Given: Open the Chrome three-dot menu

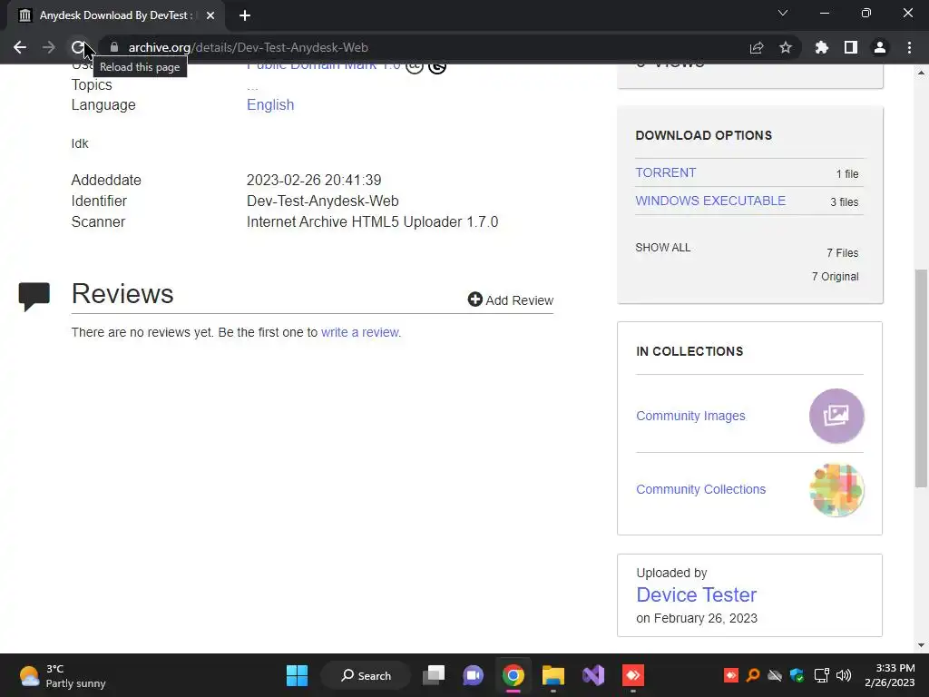Looking at the screenshot, I should (909, 47).
